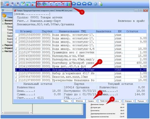Select the Заку item in the tree
Image resolution: width=150 pixels, height=119 pixels.
pos(10,36)
